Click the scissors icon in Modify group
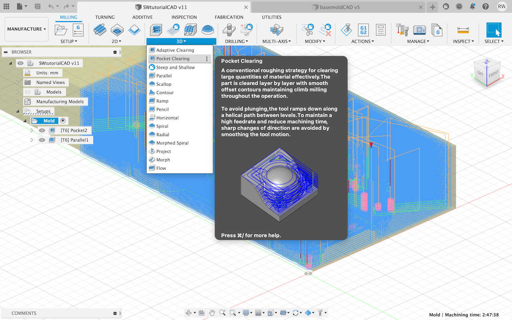 click(308, 30)
